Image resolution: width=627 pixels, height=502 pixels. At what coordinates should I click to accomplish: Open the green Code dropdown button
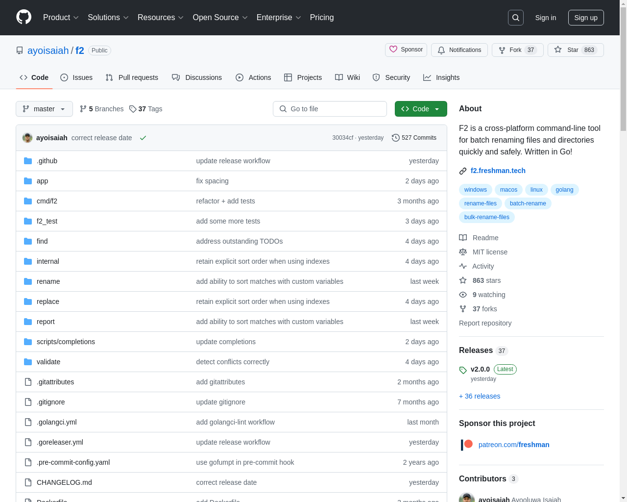pos(421,109)
